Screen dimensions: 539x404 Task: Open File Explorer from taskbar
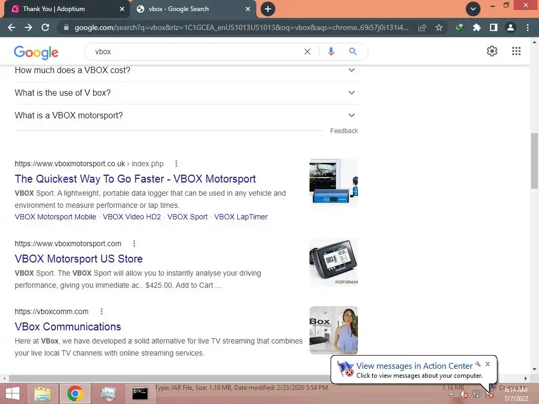pyautogui.click(x=43, y=393)
